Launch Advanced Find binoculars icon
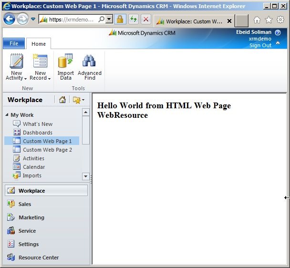This screenshot has height=268, width=290. (89, 61)
